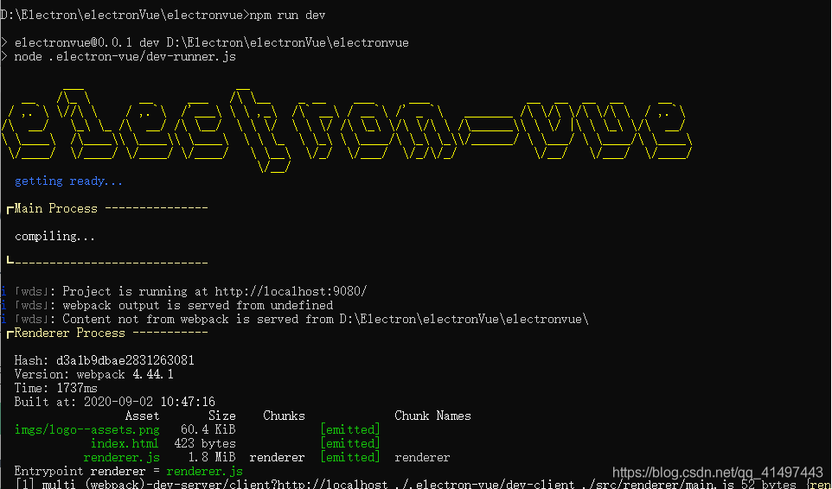Click the 'Asset' column header

(142, 416)
